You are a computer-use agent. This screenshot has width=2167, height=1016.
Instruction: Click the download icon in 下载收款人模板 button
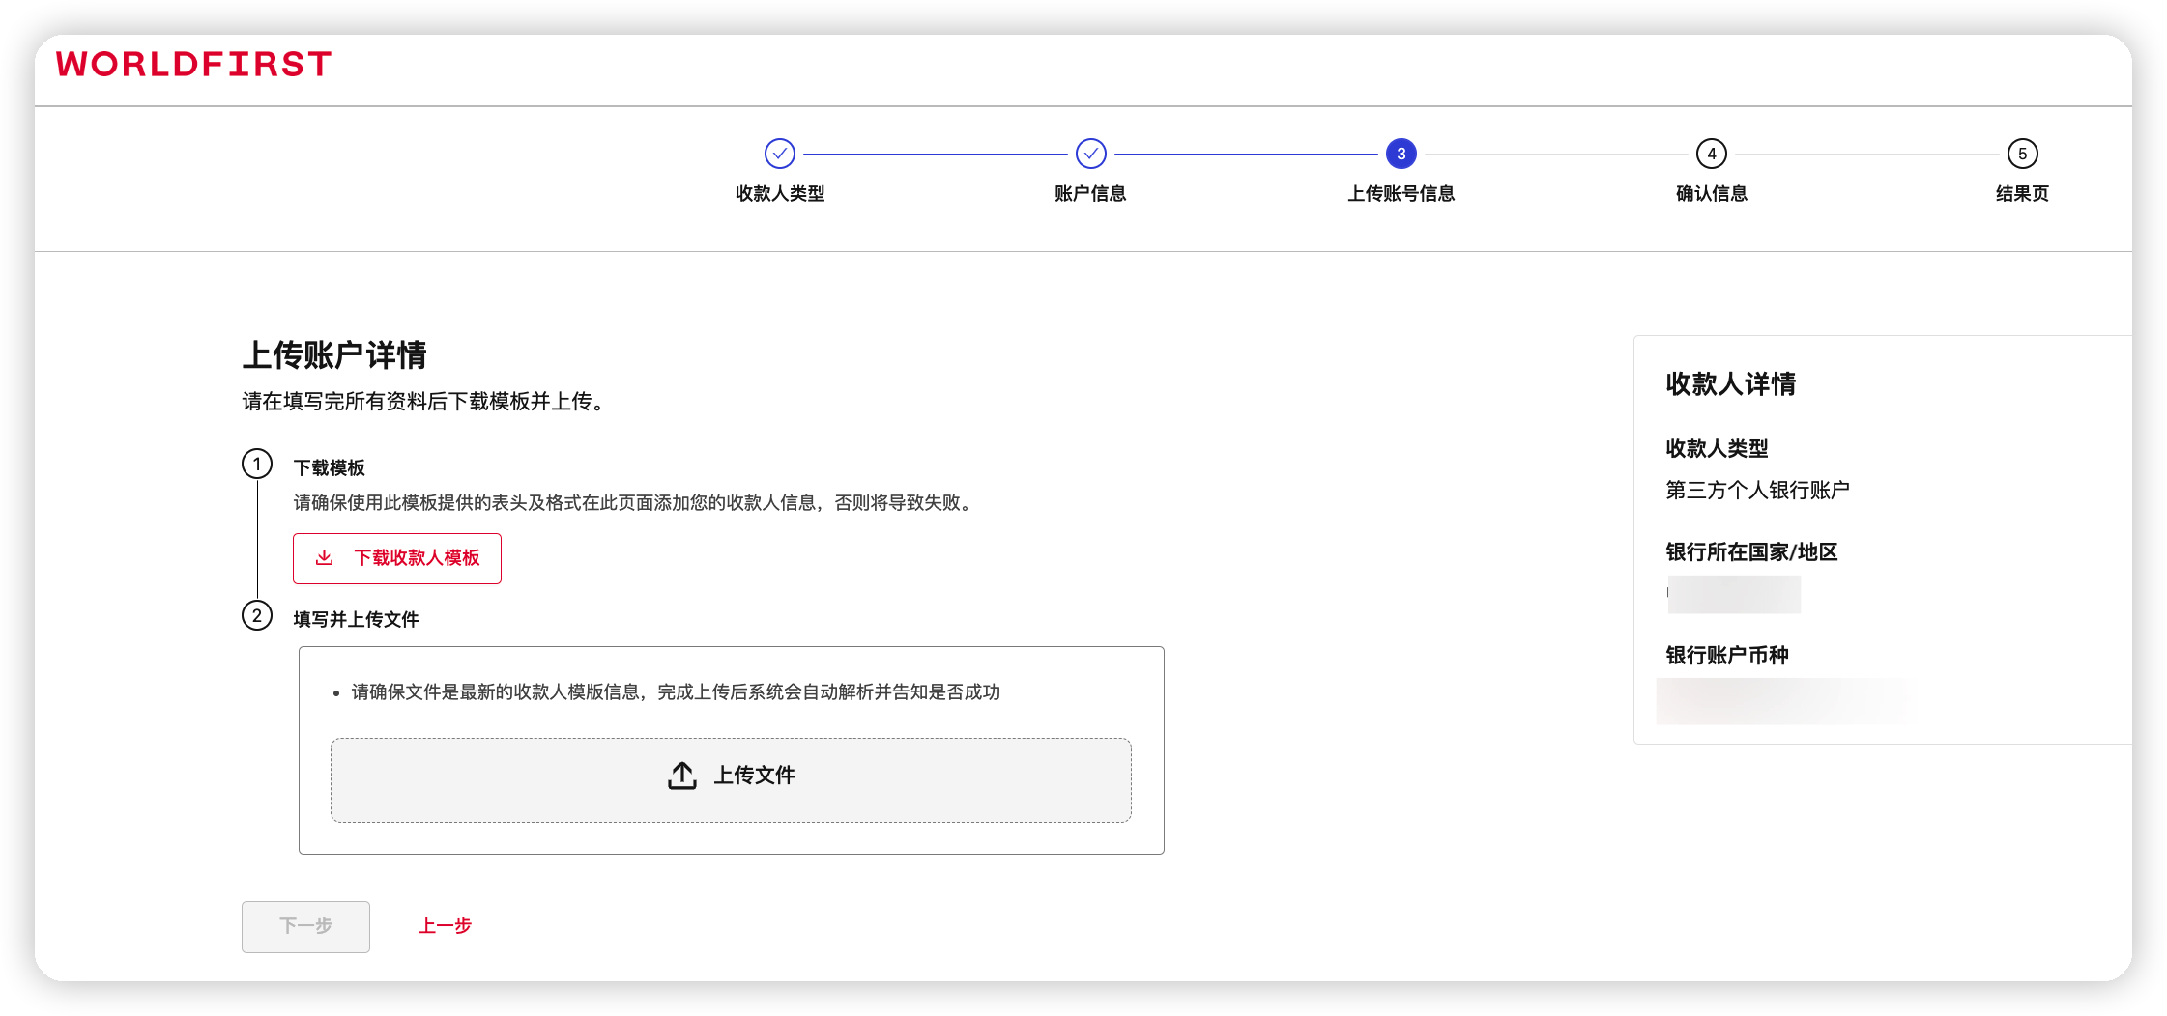coord(325,558)
